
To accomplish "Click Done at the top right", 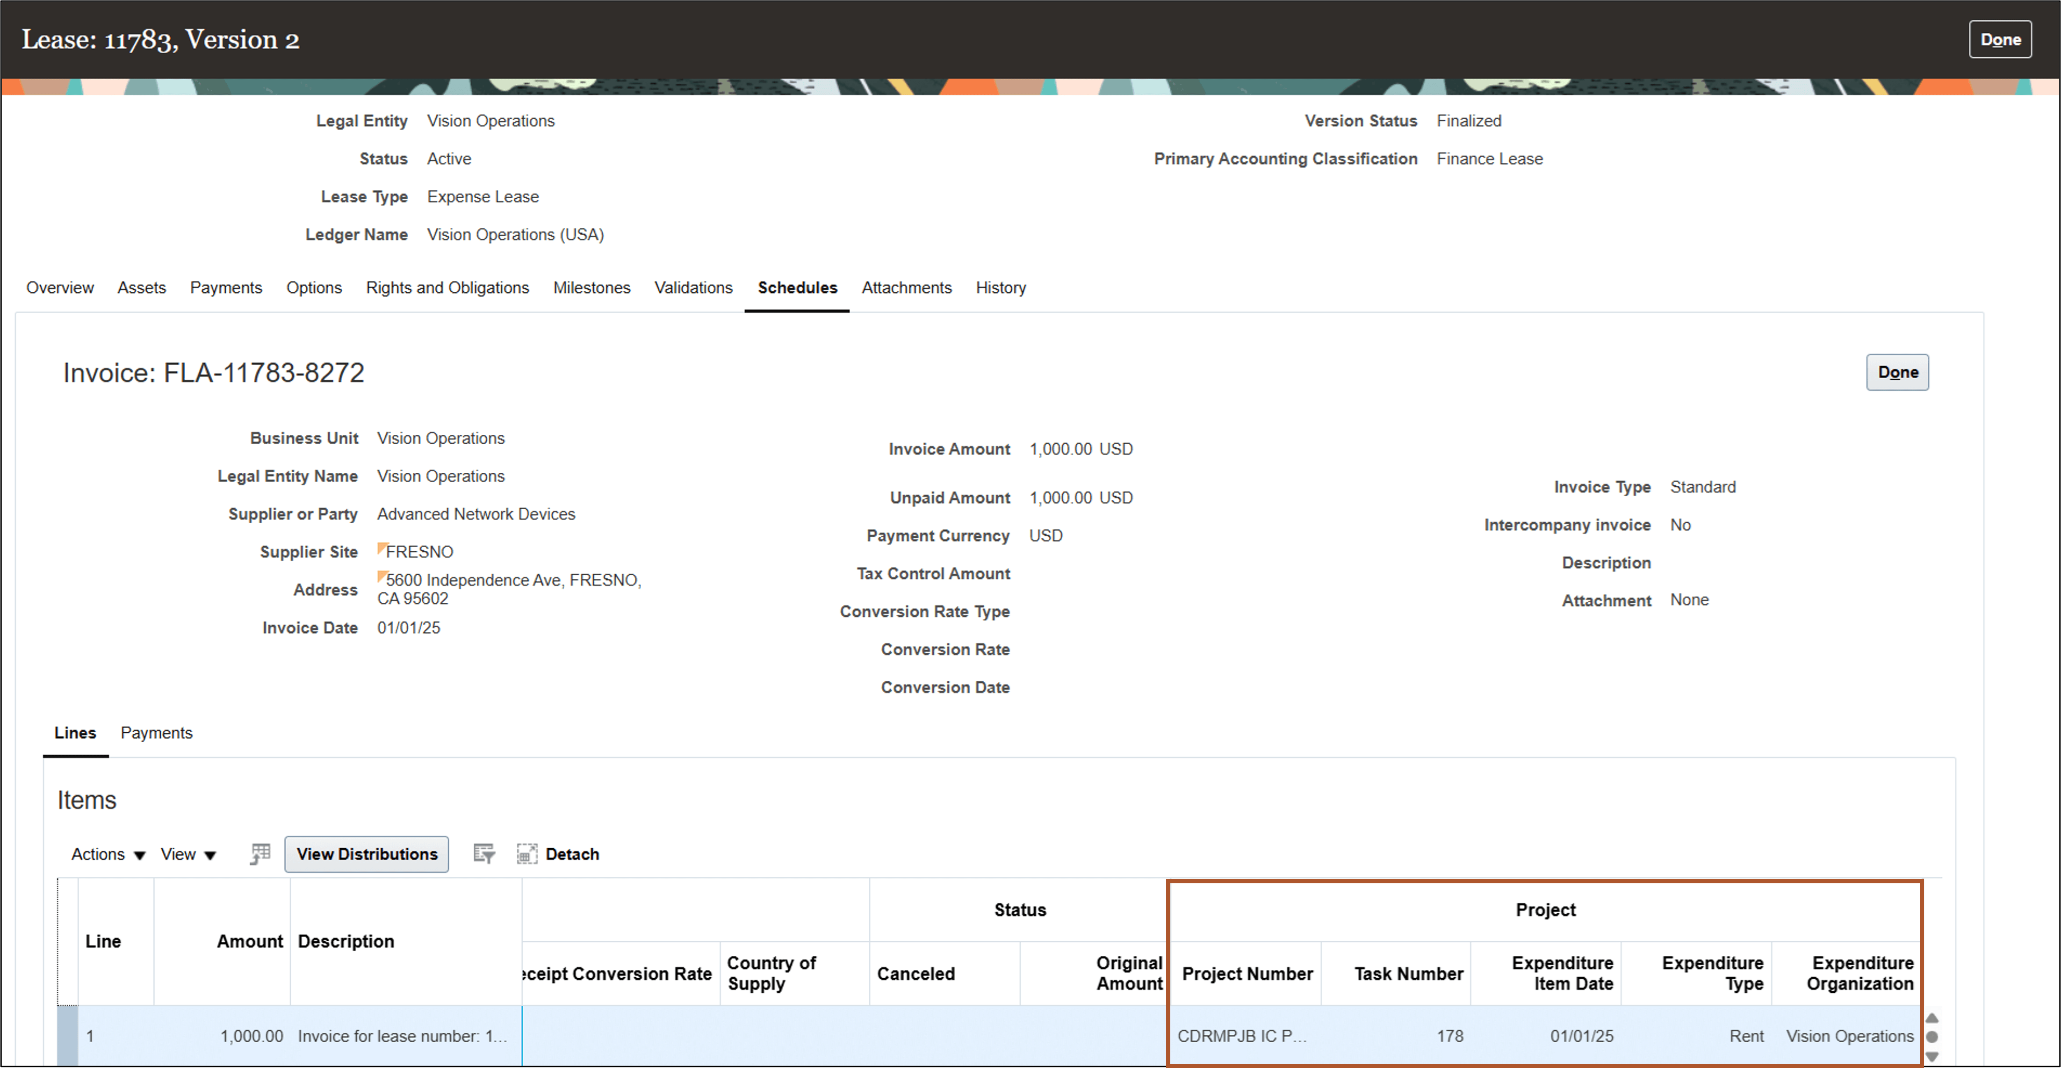I will [2000, 37].
